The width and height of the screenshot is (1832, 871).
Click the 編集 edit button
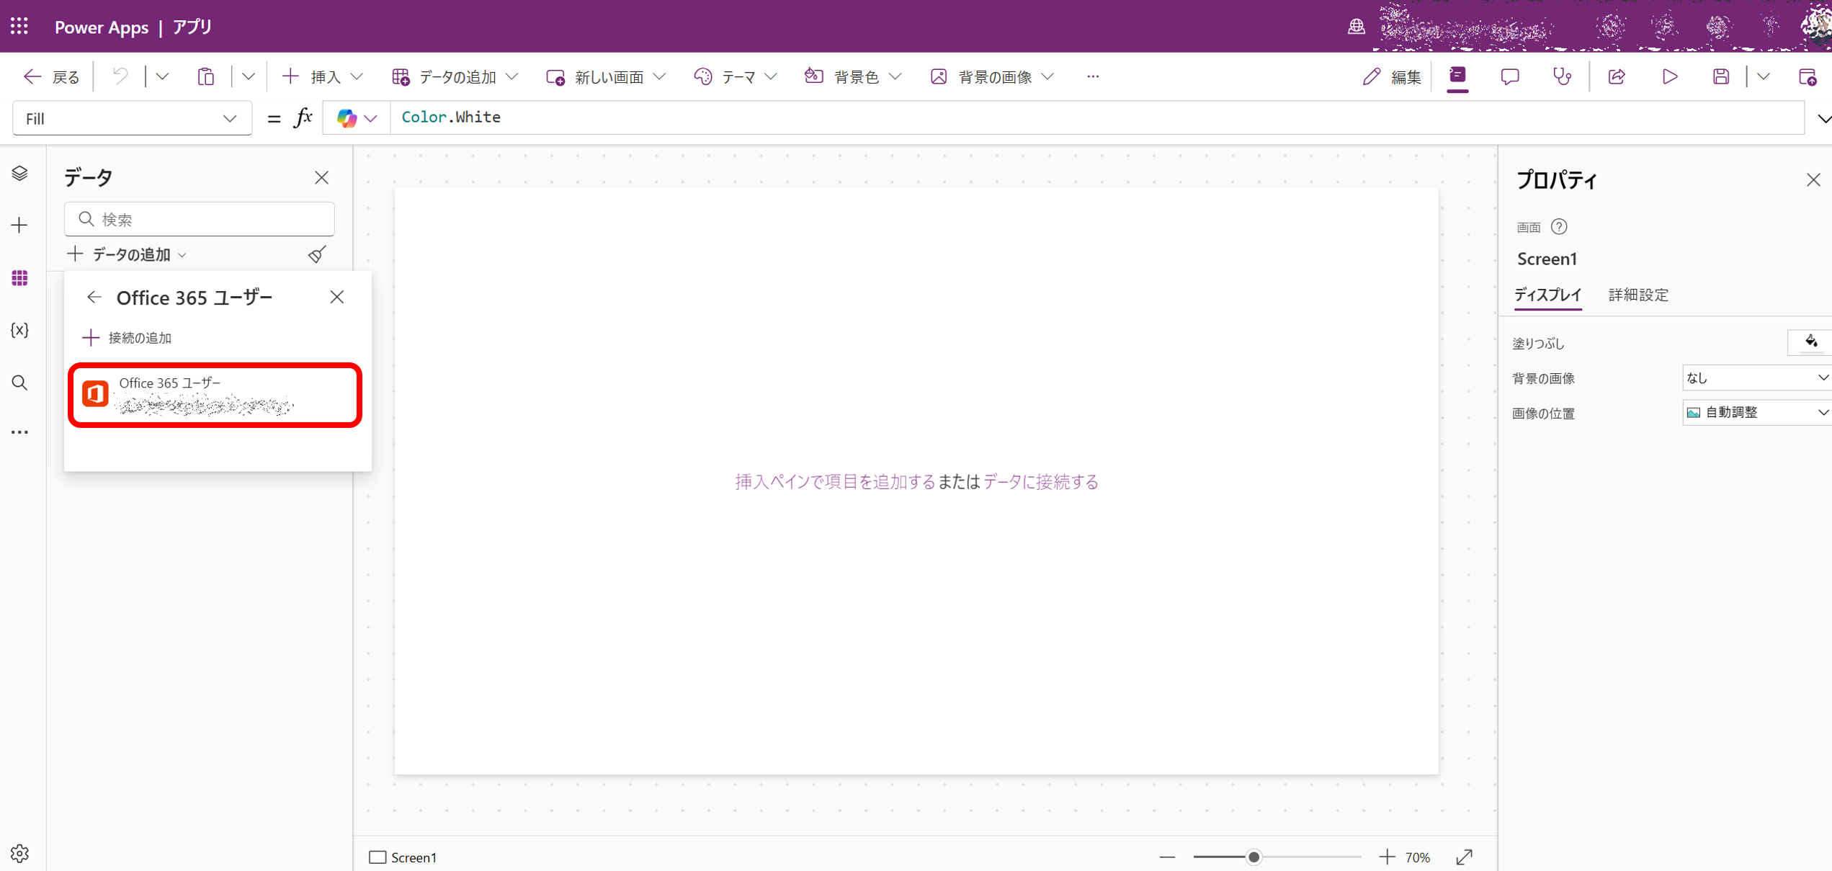point(1391,76)
